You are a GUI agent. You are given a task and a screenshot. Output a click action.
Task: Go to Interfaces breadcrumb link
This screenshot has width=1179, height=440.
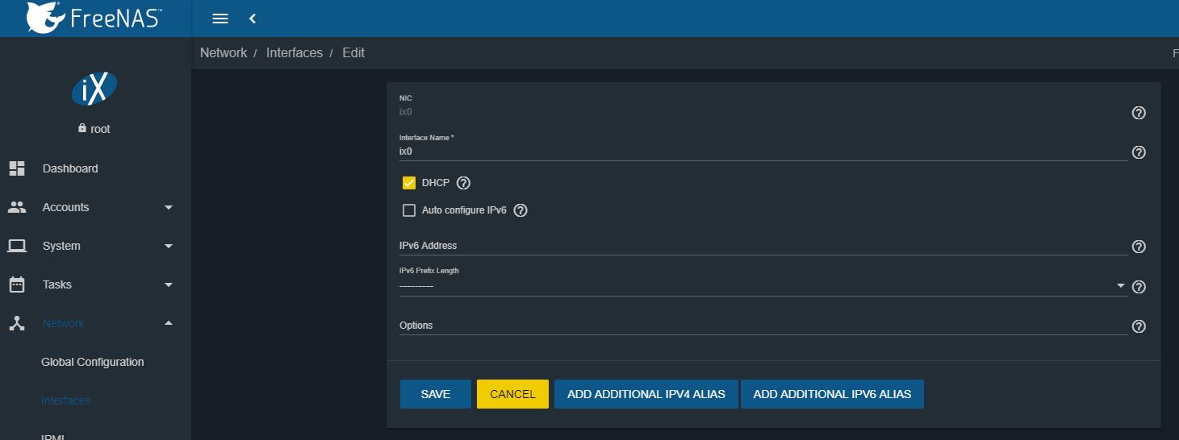coord(295,52)
